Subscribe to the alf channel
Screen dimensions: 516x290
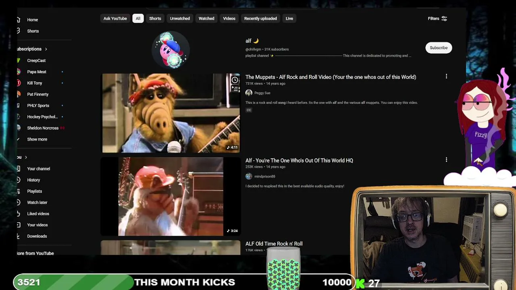[439, 48]
